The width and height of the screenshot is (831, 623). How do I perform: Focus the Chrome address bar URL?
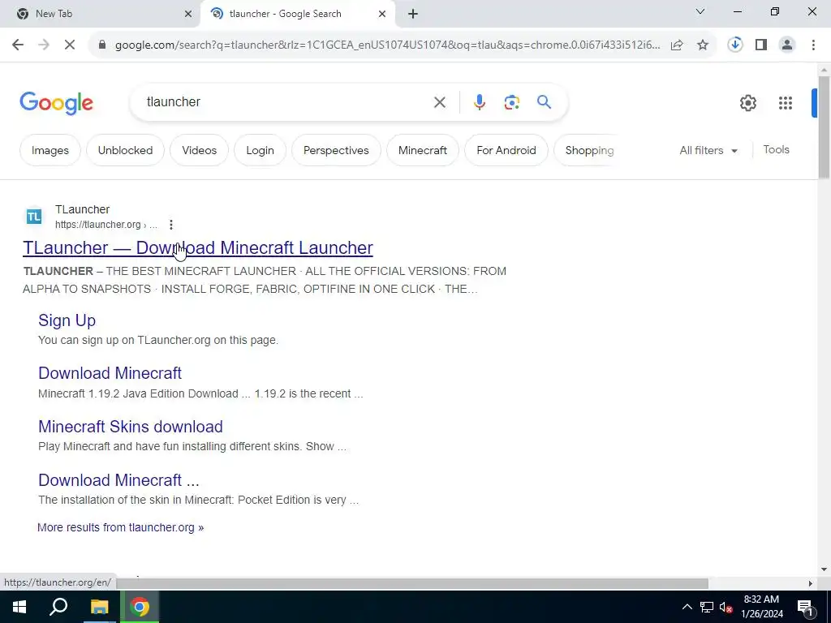(387, 45)
